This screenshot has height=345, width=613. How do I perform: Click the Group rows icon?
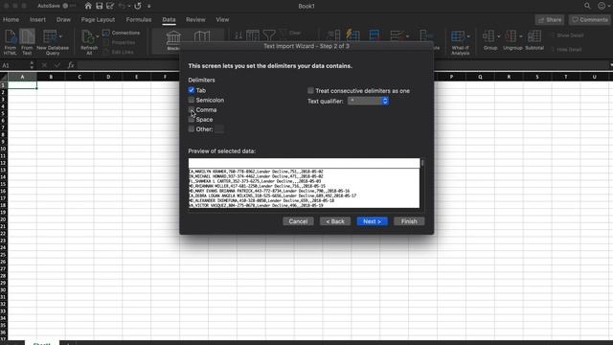[x=488, y=36]
